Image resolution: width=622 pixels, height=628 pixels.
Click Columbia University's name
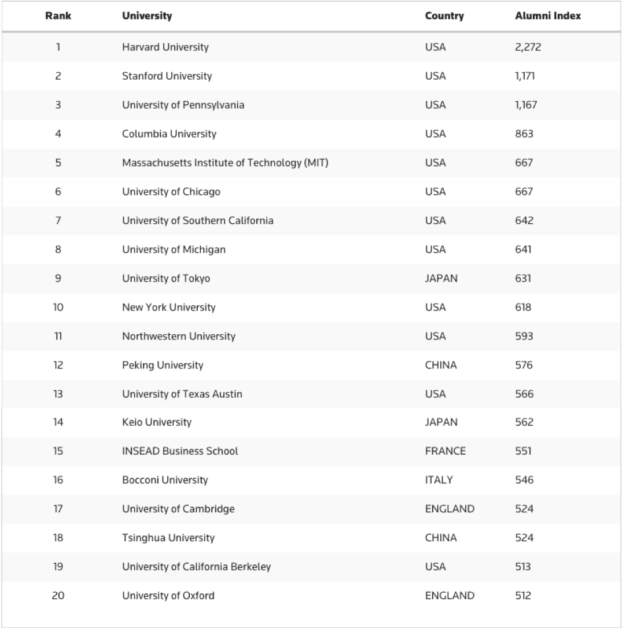[169, 134]
